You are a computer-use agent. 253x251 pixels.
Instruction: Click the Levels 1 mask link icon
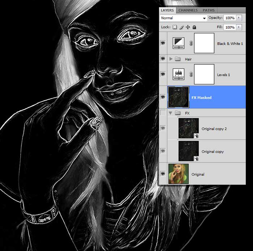coord(191,74)
